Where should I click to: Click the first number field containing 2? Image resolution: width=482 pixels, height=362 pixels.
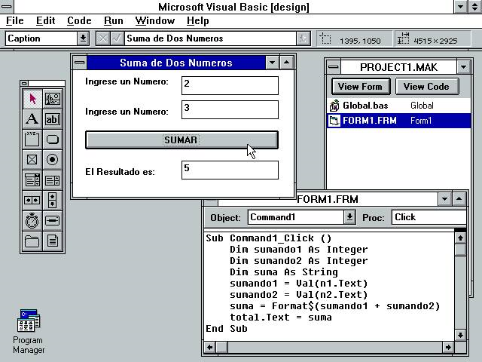[x=230, y=85]
